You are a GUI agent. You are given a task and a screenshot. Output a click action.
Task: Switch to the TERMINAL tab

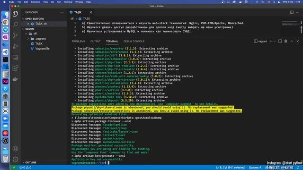tap(112, 41)
